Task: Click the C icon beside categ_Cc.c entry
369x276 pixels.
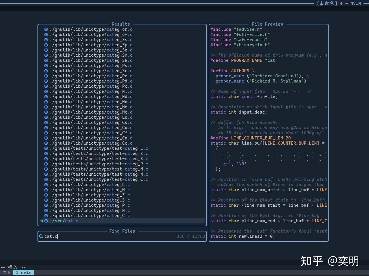Action: pyautogui.click(x=46, y=143)
